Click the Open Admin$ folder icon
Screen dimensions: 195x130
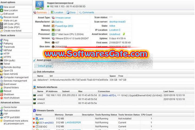click(2, 74)
